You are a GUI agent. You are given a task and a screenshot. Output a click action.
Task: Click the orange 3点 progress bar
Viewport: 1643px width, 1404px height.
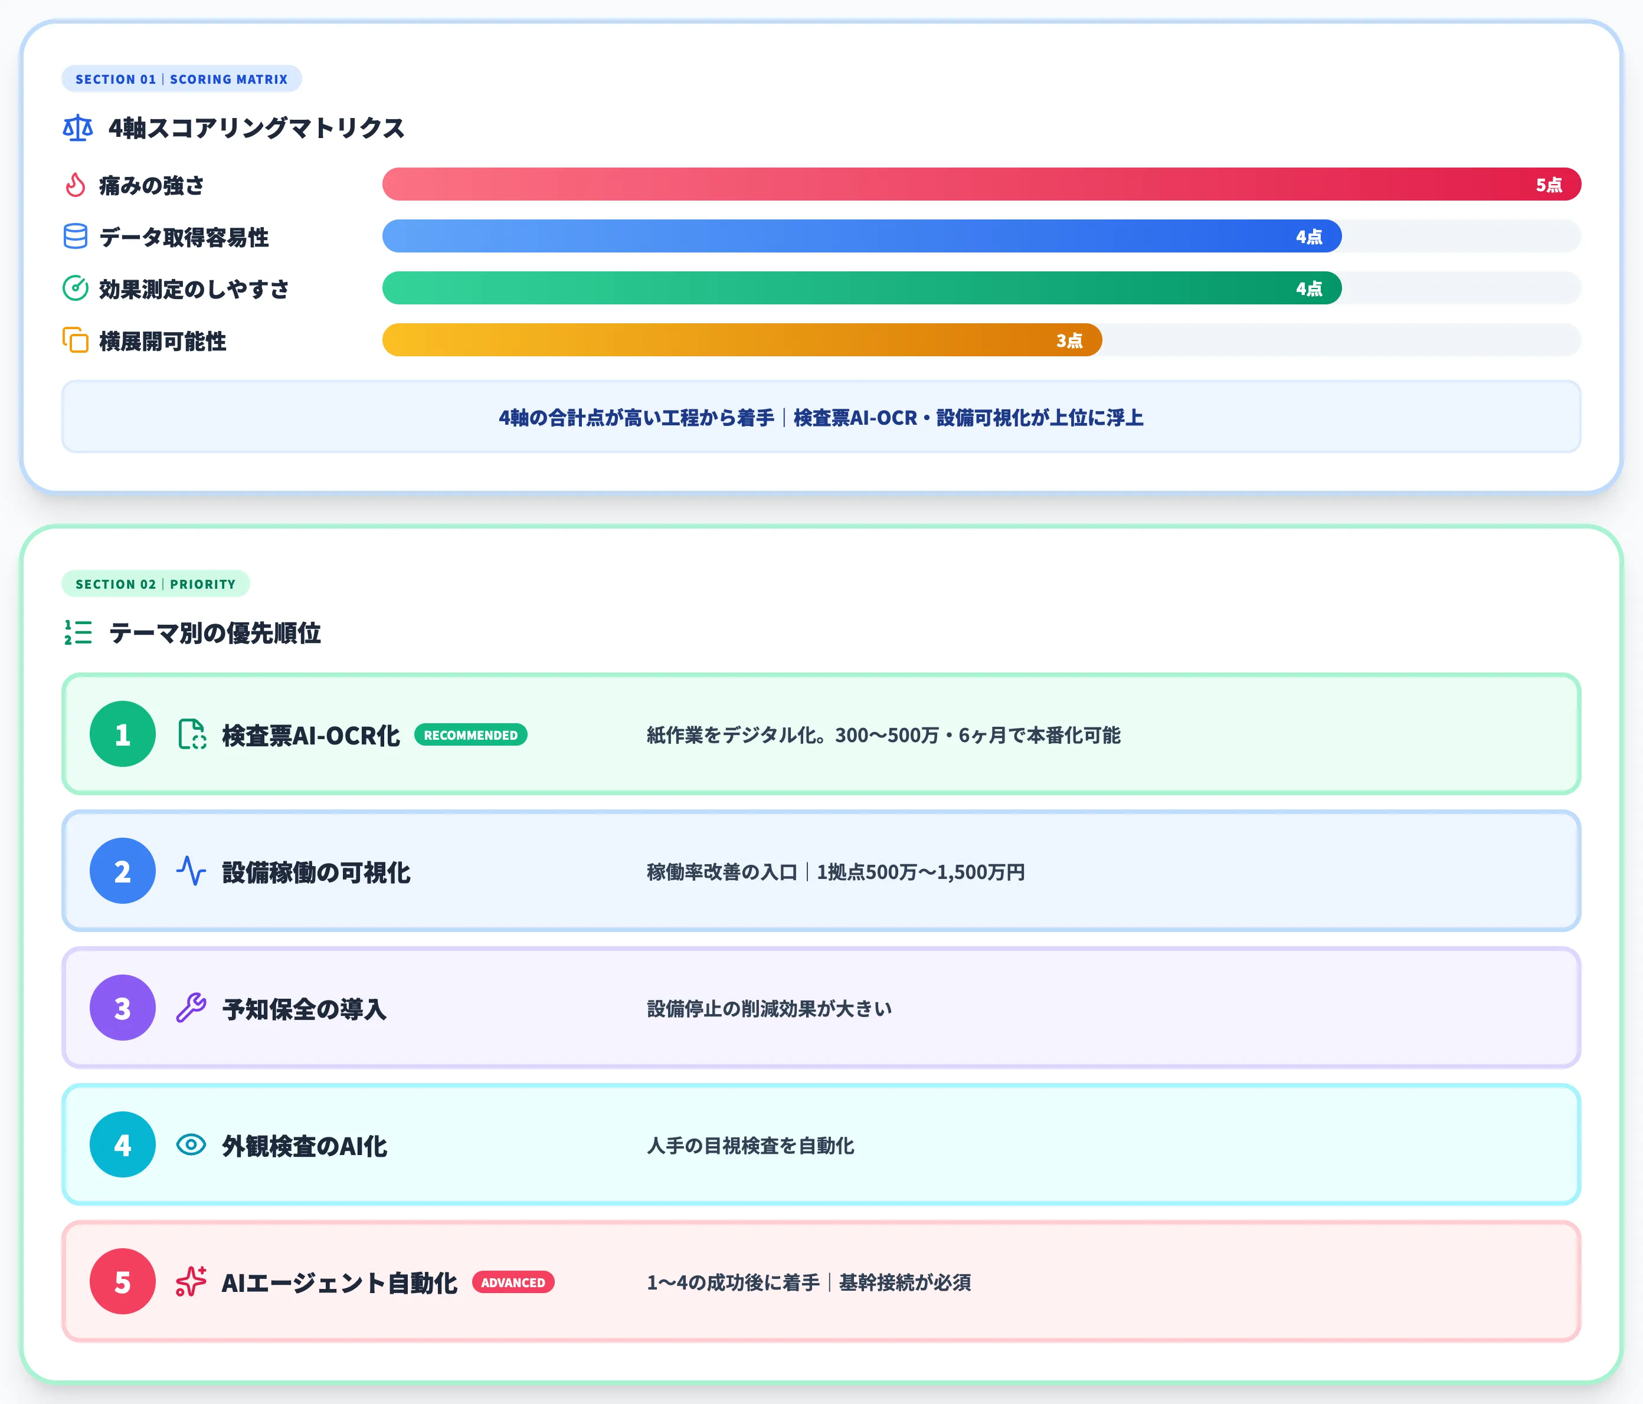point(741,340)
